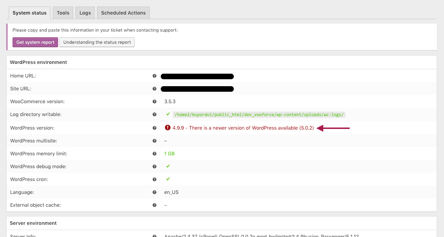The height and width of the screenshot is (237, 444).
Task: Click the newer WordPress version available message
Action: [x=243, y=128]
